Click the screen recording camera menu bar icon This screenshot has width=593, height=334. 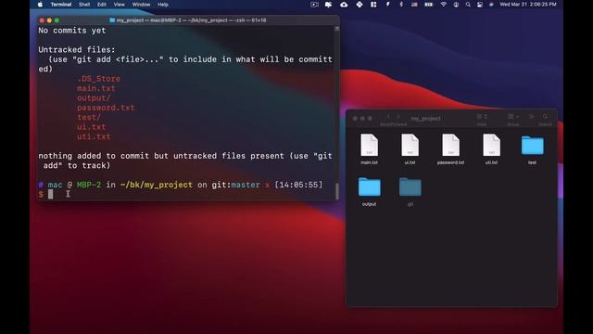314,5
